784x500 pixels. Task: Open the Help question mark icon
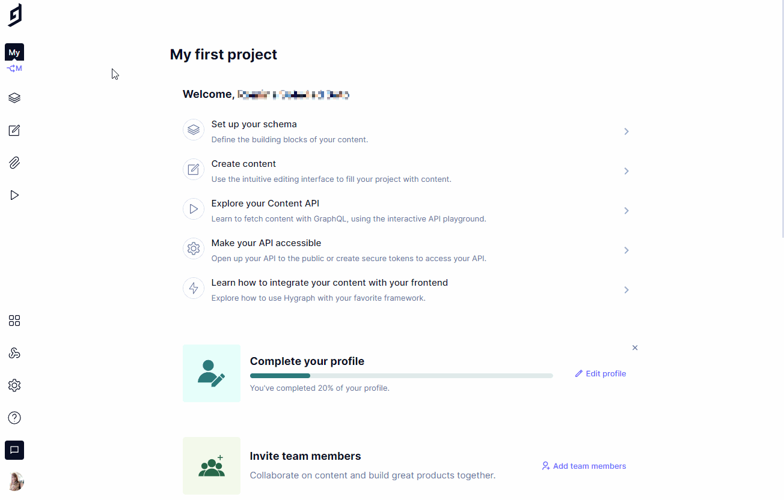(x=14, y=418)
